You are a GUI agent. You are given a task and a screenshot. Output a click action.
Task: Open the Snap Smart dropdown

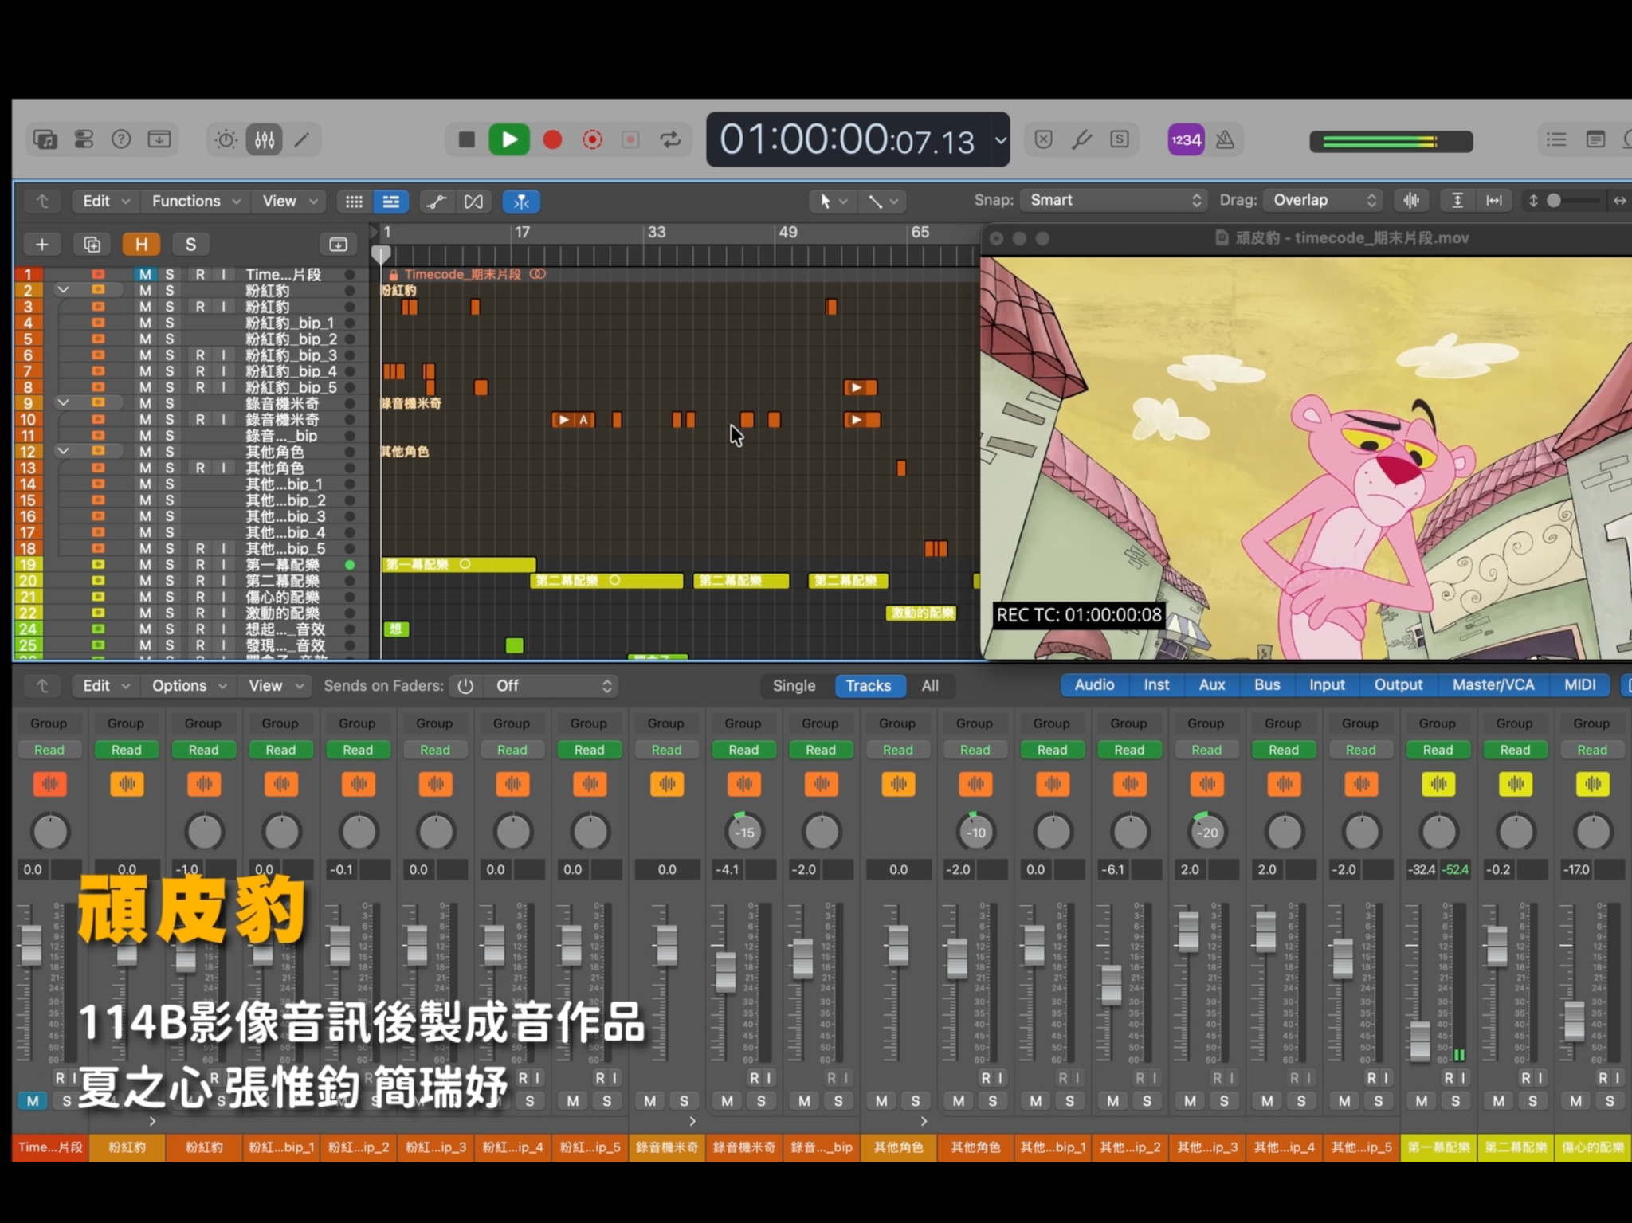(x=1114, y=201)
